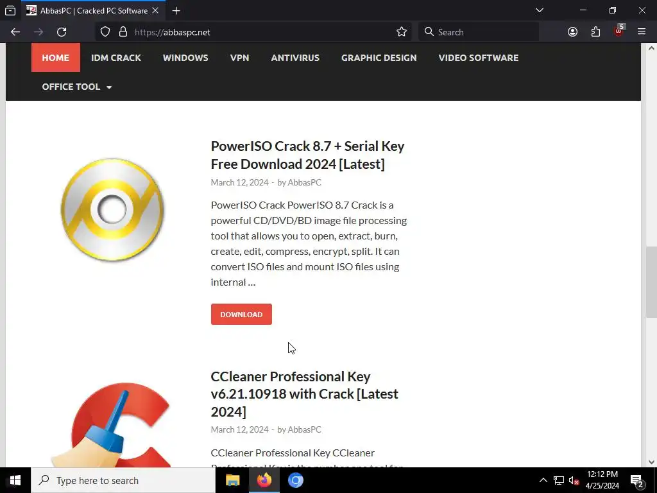Open the ANTIVIRUS menu item

coord(295,57)
